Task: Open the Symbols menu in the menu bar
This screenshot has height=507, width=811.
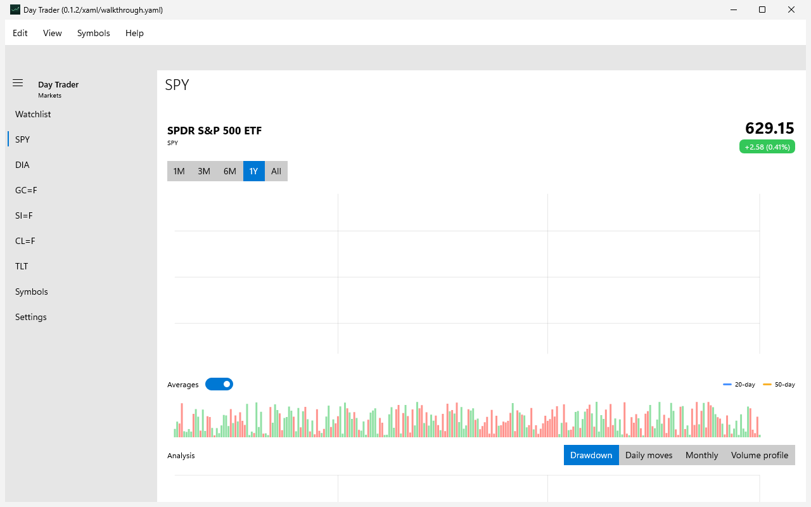Action: pos(94,33)
